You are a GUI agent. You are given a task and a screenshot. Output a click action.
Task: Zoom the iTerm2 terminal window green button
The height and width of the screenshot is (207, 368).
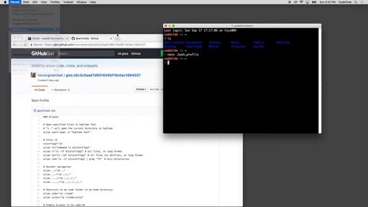point(174,25)
